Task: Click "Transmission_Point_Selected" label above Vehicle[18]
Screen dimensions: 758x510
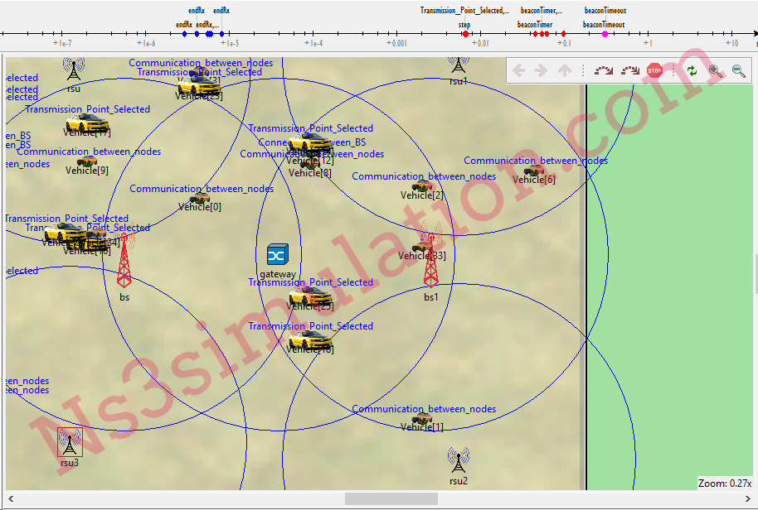Action: [311, 326]
